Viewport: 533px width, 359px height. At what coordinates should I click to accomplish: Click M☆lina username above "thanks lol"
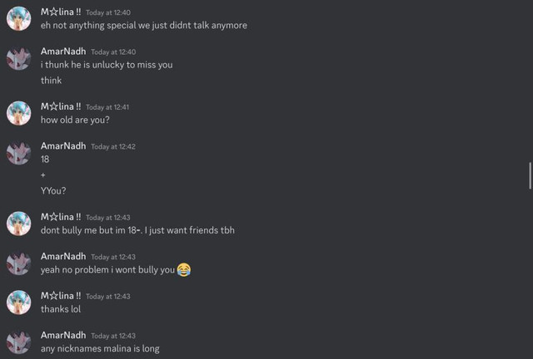click(x=61, y=296)
